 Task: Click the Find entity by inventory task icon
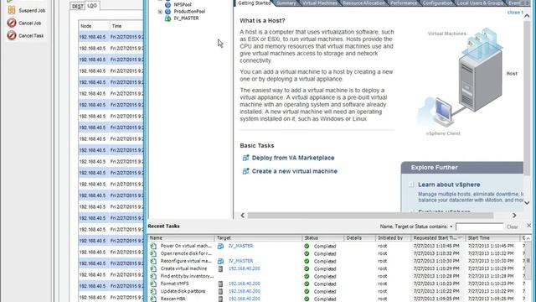[x=153, y=276]
